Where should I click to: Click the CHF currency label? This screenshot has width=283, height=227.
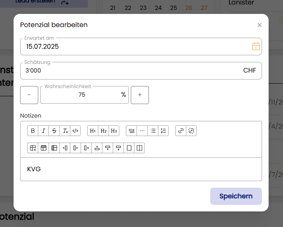point(249,70)
